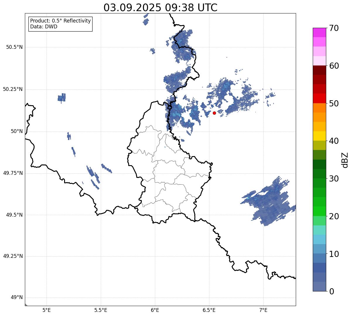Image resolution: width=352 pixels, height=316 pixels.
Task: Pick the yellow swatch just above 40
Action: tap(319, 136)
